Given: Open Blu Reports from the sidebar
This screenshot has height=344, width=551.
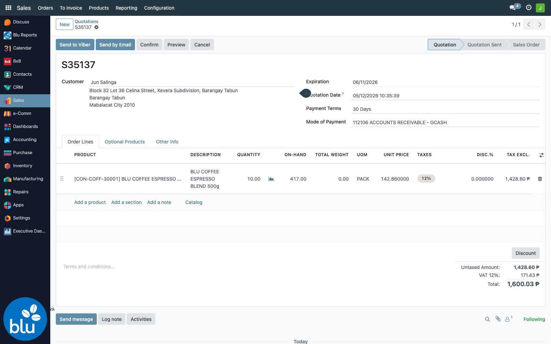Looking at the screenshot, I should (25, 35).
